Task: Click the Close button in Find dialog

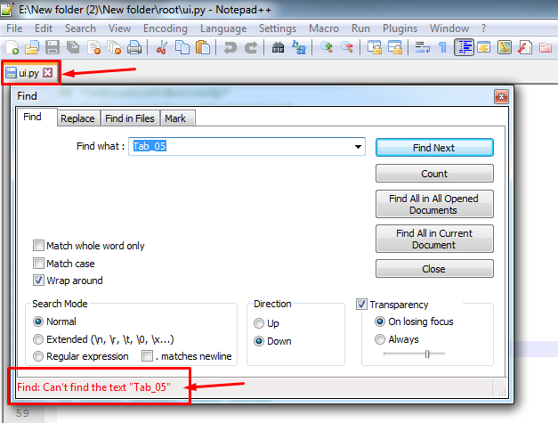Action: pos(434,268)
